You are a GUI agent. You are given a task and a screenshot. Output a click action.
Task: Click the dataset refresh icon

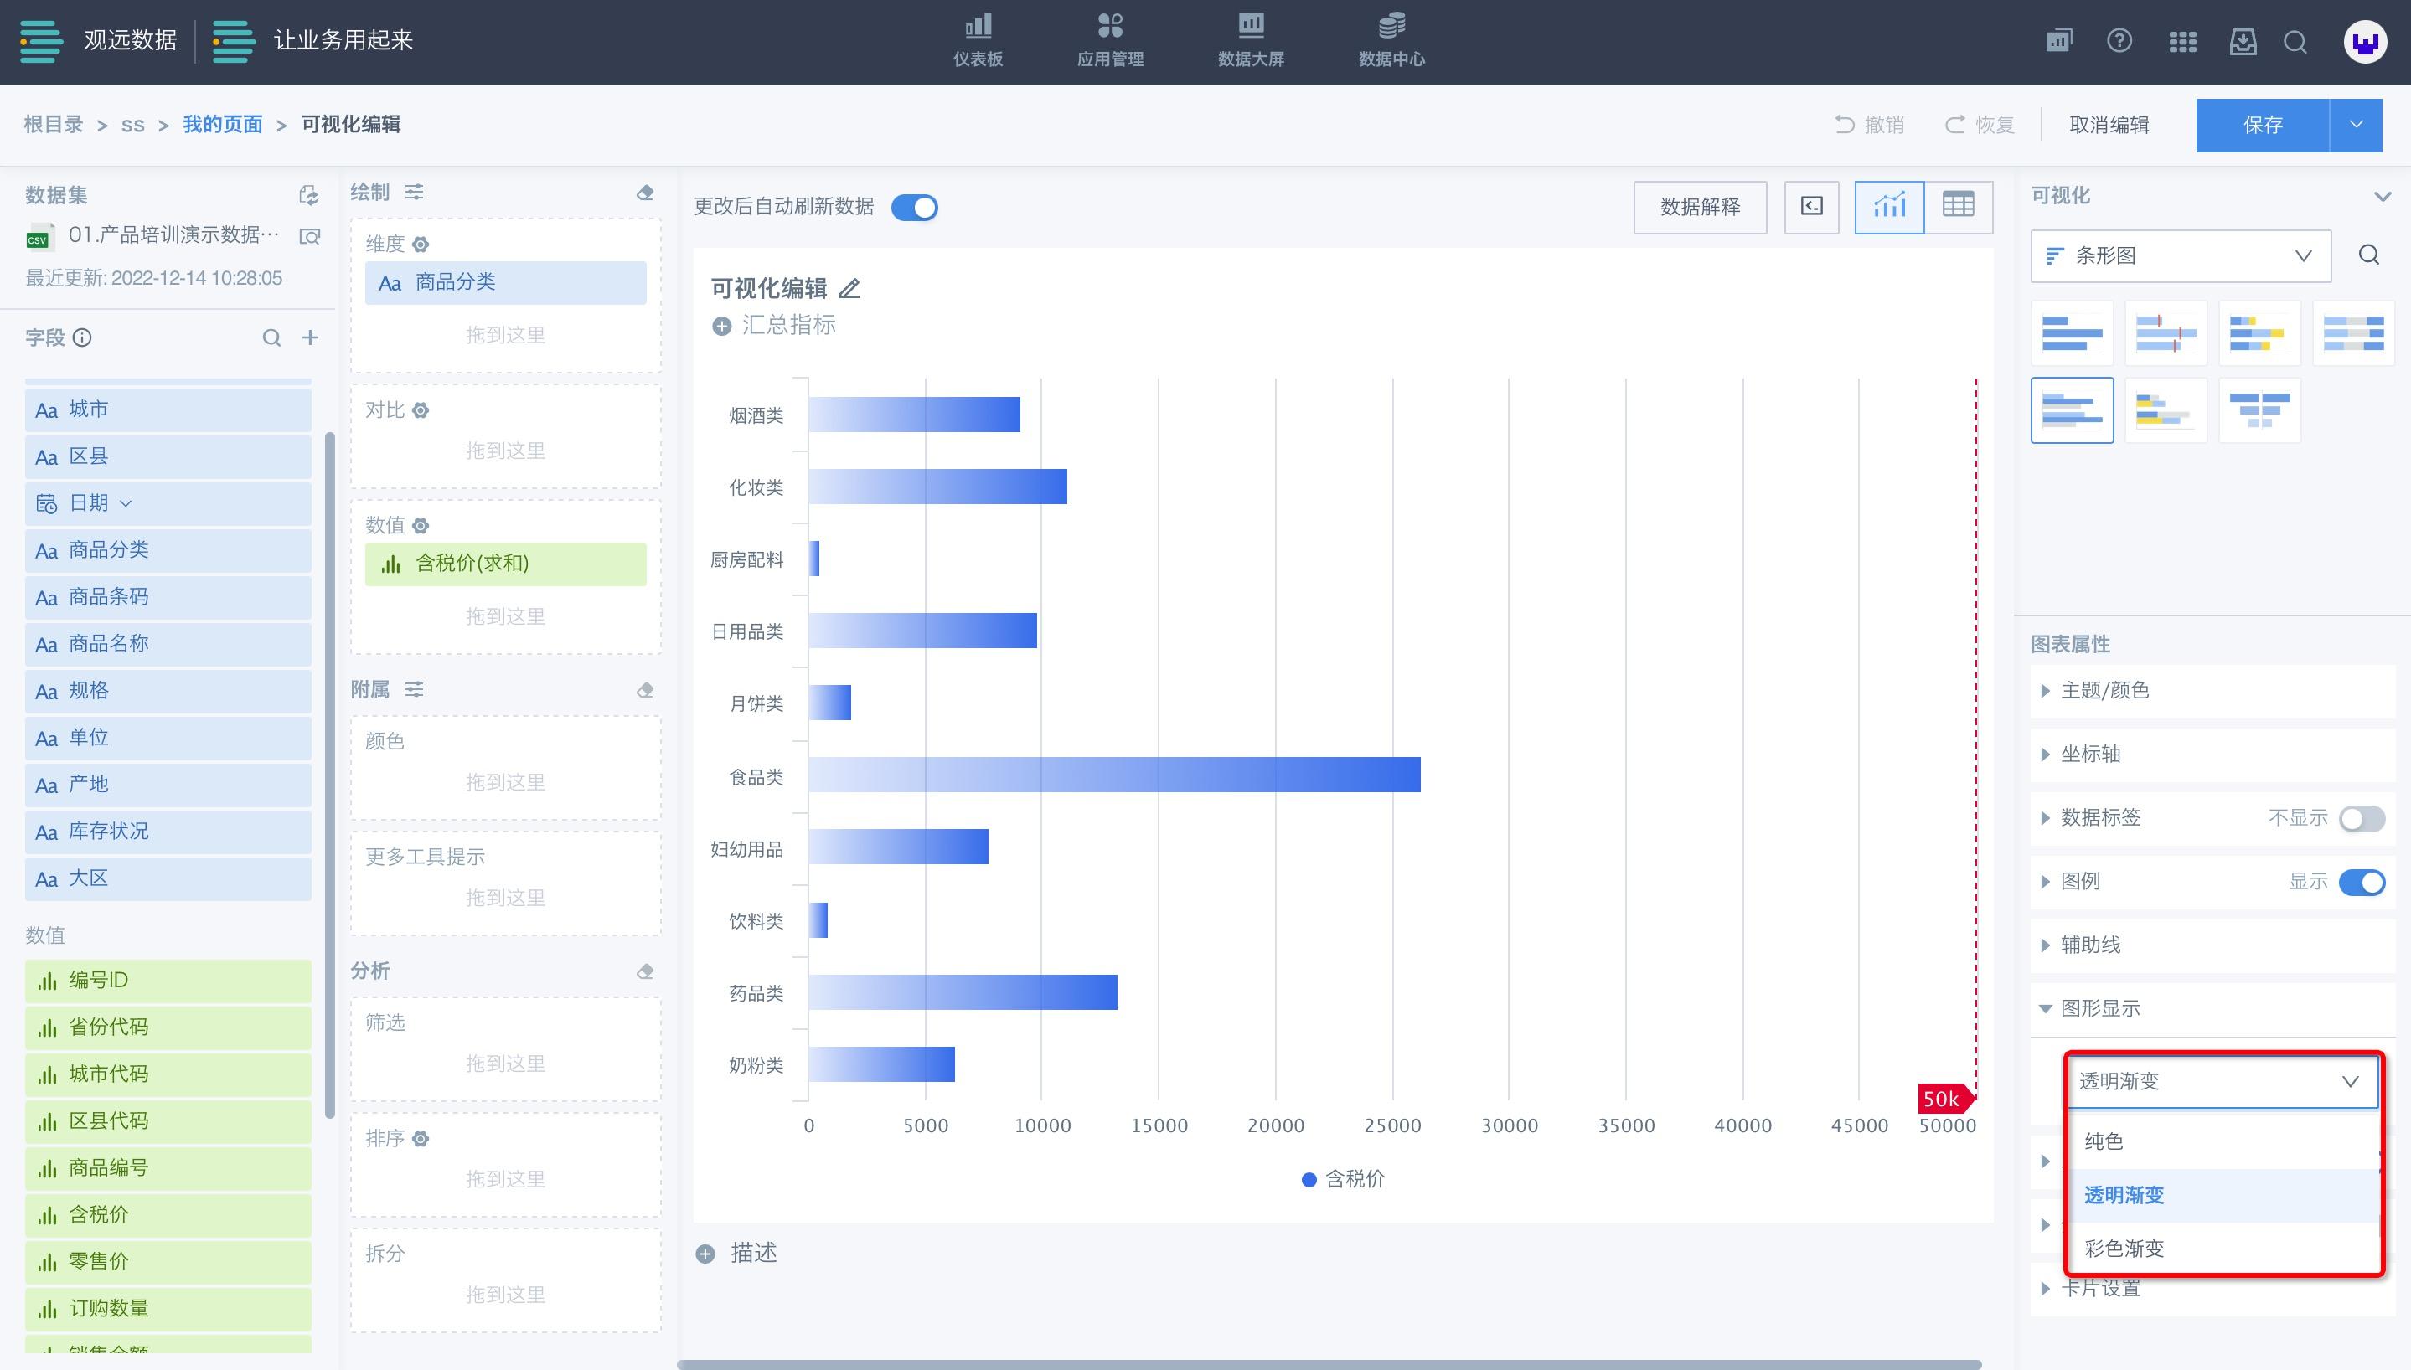[308, 195]
